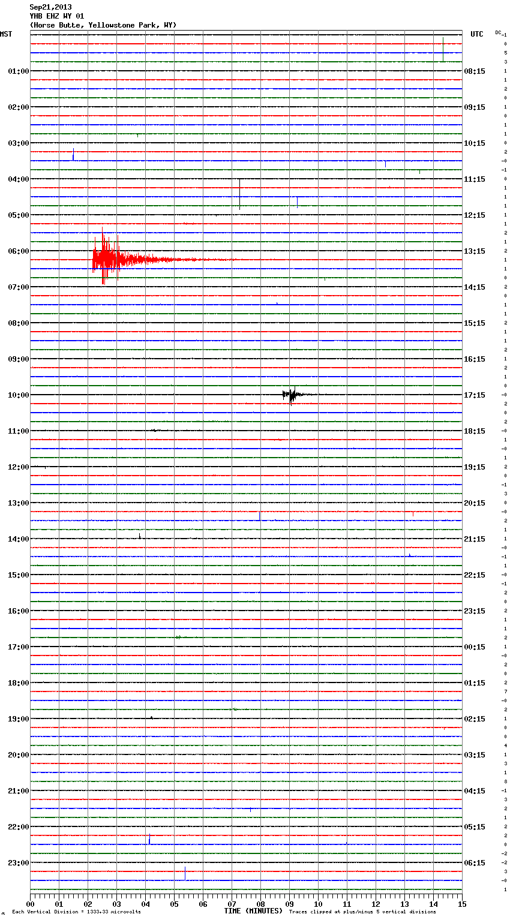Click the UTC time label "19:15"
The width and height of the screenshot is (510, 920).
pyautogui.click(x=475, y=467)
